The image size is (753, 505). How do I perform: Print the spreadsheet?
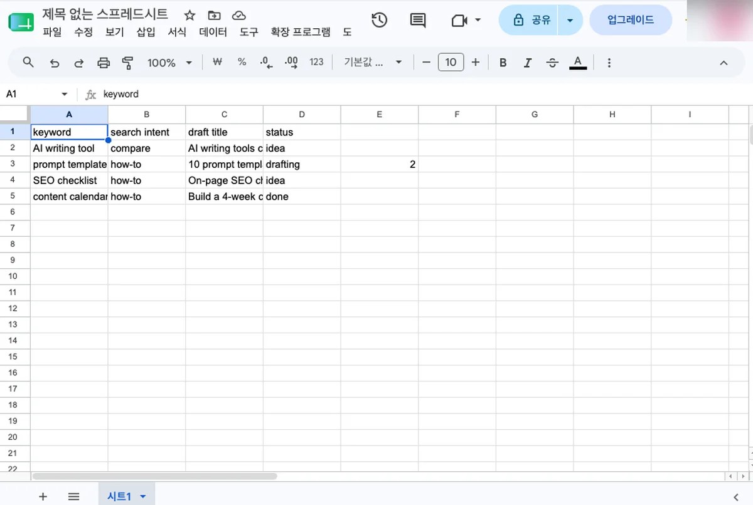pyautogui.click(x=104, y=63)
